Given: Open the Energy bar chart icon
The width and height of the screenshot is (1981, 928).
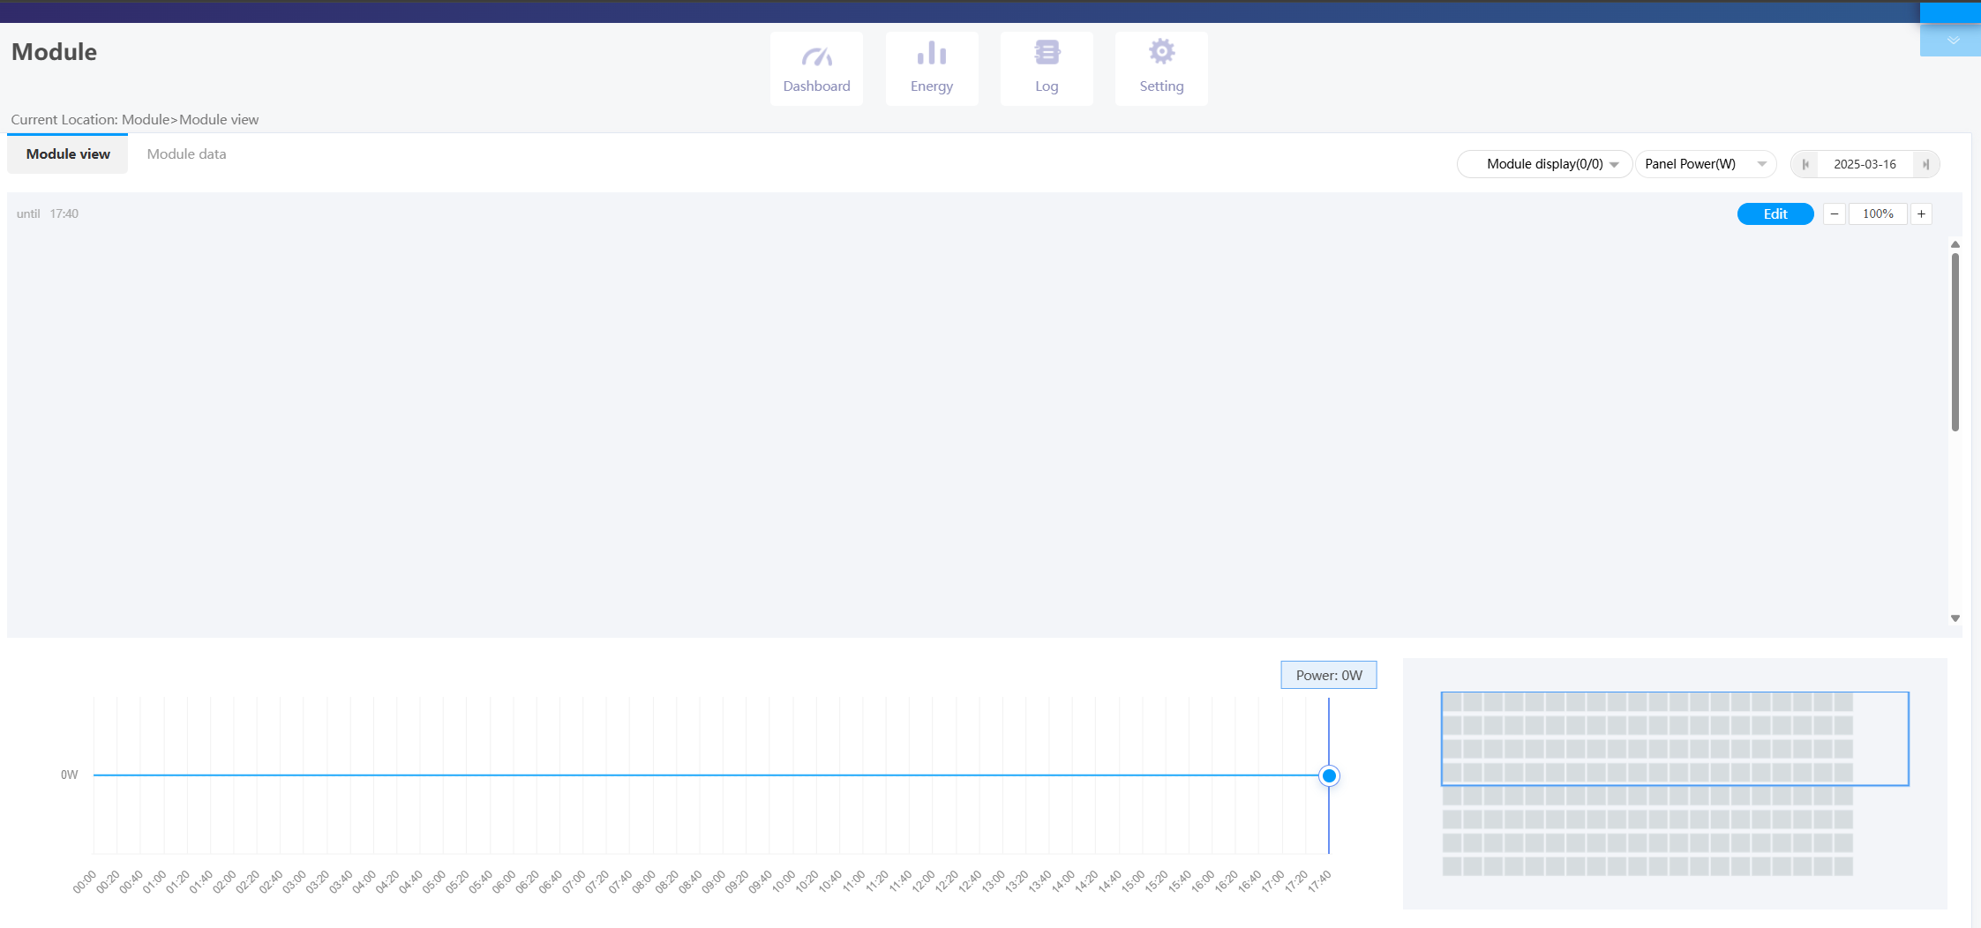Looking at the screenshot, I should pyautogui.click(x=931, y=55).
